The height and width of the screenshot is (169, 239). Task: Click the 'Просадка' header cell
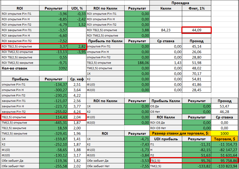(180, 3)
